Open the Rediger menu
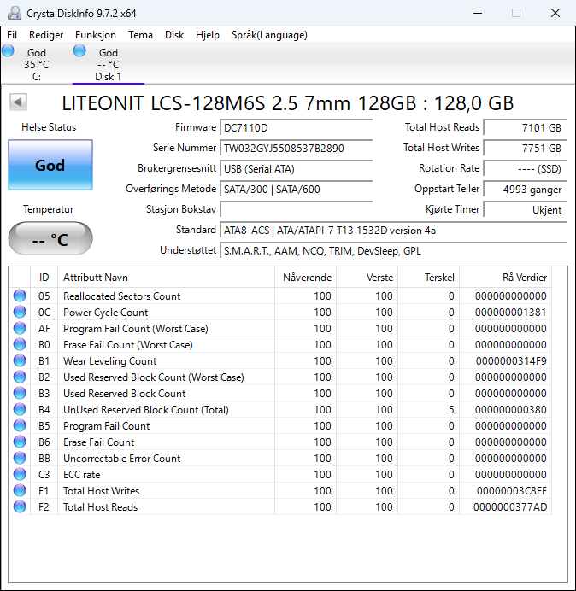576x591 pixels. (46, 35)
